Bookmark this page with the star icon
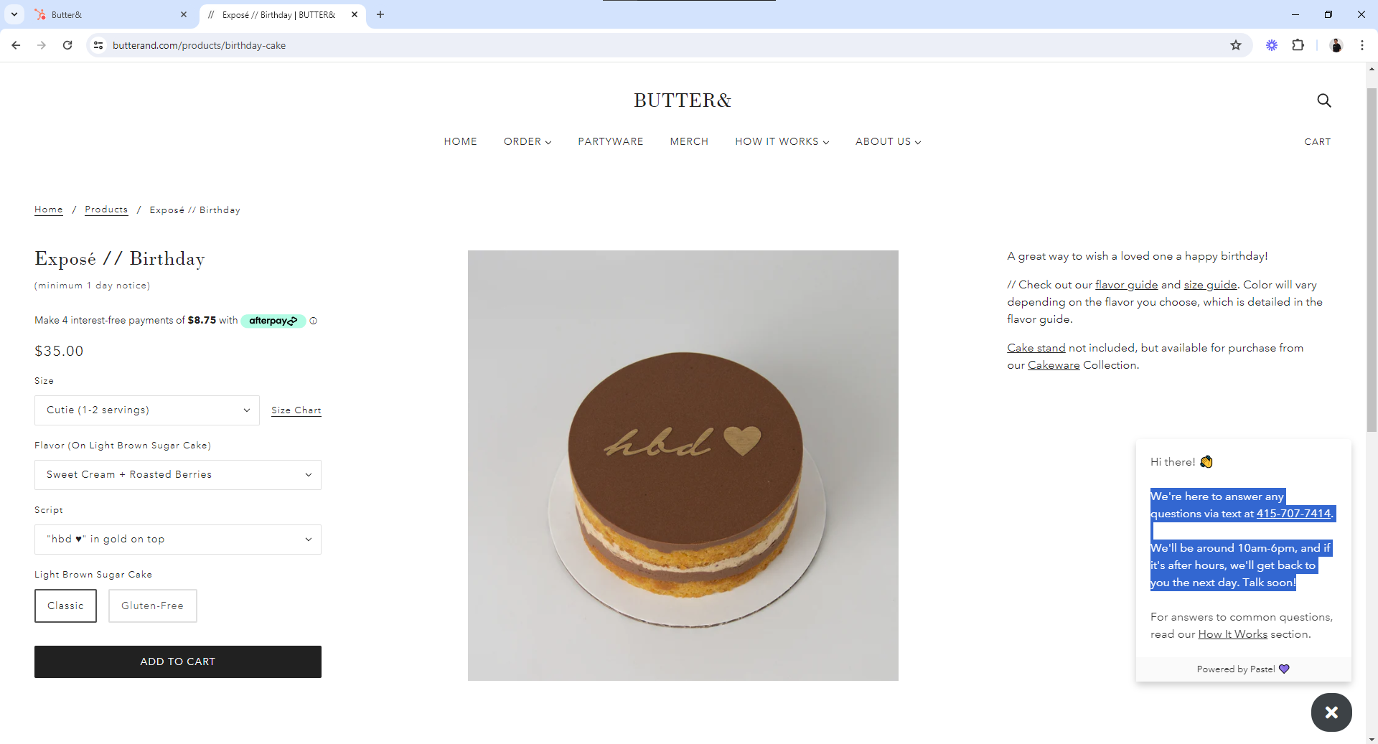This screenshot has height=744, width=1378. 1236,45
